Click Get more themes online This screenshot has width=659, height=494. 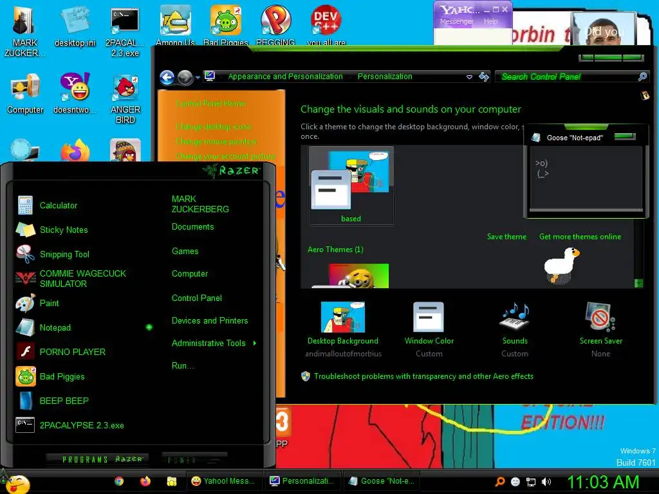580,237
